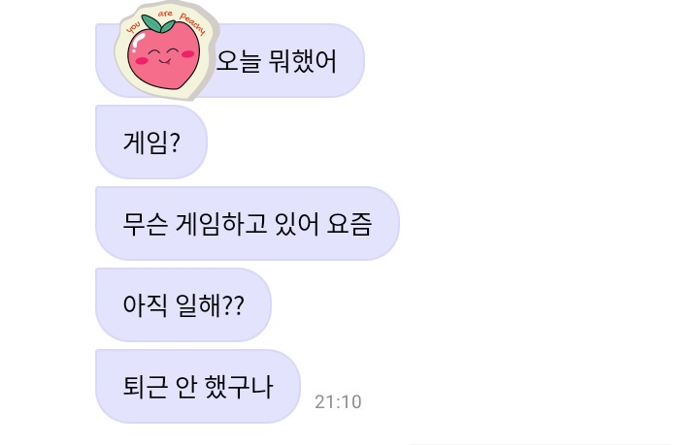
Task: Select the "게임?" message bubble
Action: coord(151,142)
